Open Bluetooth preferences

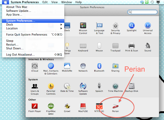[99, 66]
